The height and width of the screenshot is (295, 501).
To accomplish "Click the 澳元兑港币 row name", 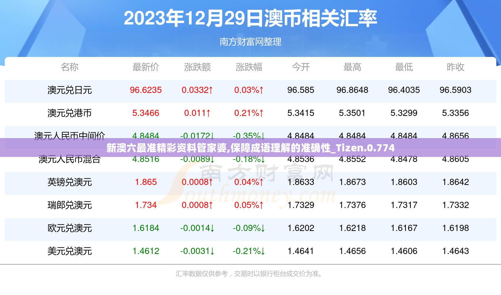I will 70,113.
